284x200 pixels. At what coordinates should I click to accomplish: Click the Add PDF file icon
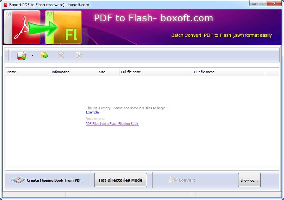point(22,55)
